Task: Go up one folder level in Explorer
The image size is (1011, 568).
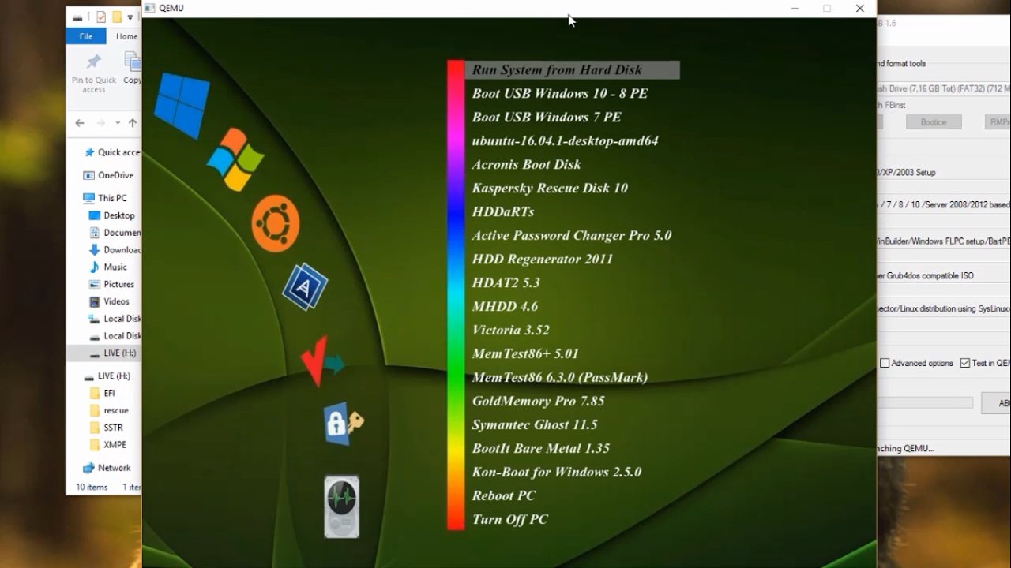Action: 132,123
